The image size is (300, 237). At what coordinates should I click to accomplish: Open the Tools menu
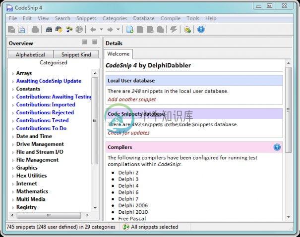click(193, 18)
